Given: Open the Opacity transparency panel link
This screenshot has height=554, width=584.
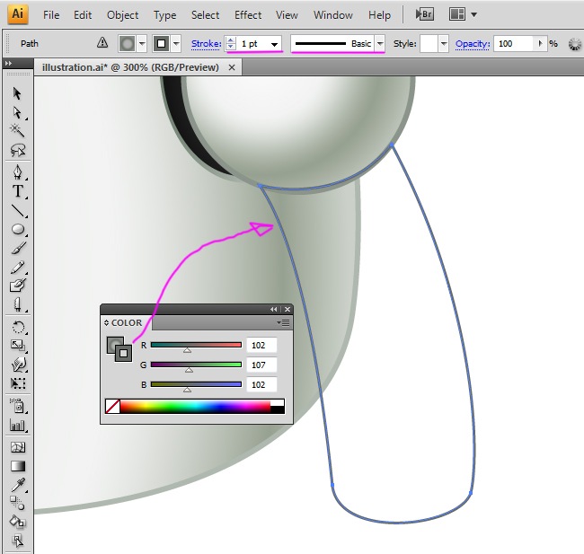Looking at the screenshot, I should click(473, 44).
